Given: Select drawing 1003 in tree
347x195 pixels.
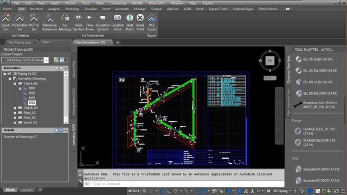Looking at the screenshot, I should point(31,98).
